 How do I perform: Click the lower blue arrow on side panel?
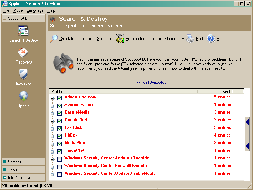click(x=247, y=146)
